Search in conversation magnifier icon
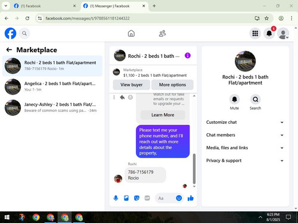This screenshot has height=223, width=298. pos(255,99)
